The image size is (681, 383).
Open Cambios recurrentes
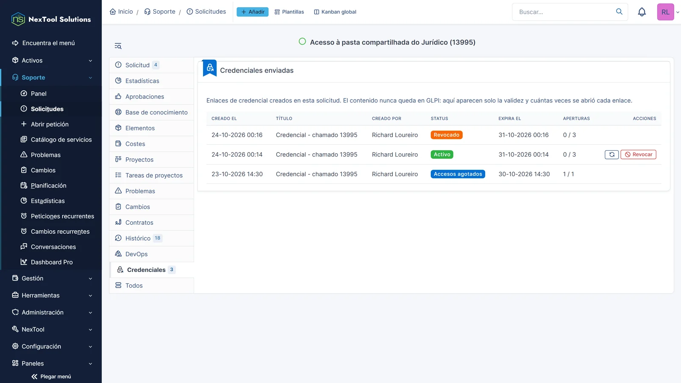[x=51, y=232]
